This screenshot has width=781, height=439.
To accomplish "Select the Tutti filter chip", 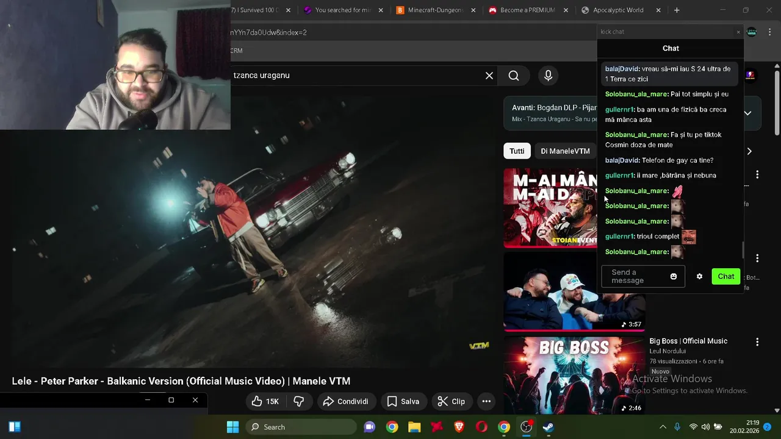I will (517, 151).
